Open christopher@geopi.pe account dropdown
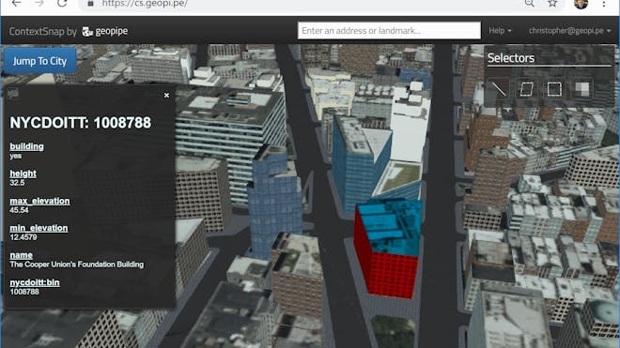Screen dimensions: 620x348 pyautogui.click(x=570, y=30)
